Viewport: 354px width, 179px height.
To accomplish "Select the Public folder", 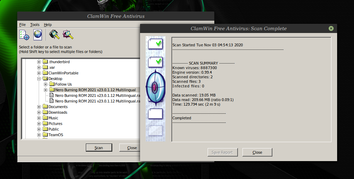I will coord(53,129).
